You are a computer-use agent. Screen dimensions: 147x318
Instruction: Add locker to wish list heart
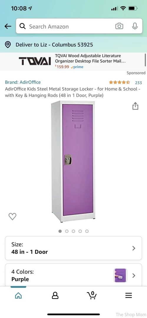(12, 216)
